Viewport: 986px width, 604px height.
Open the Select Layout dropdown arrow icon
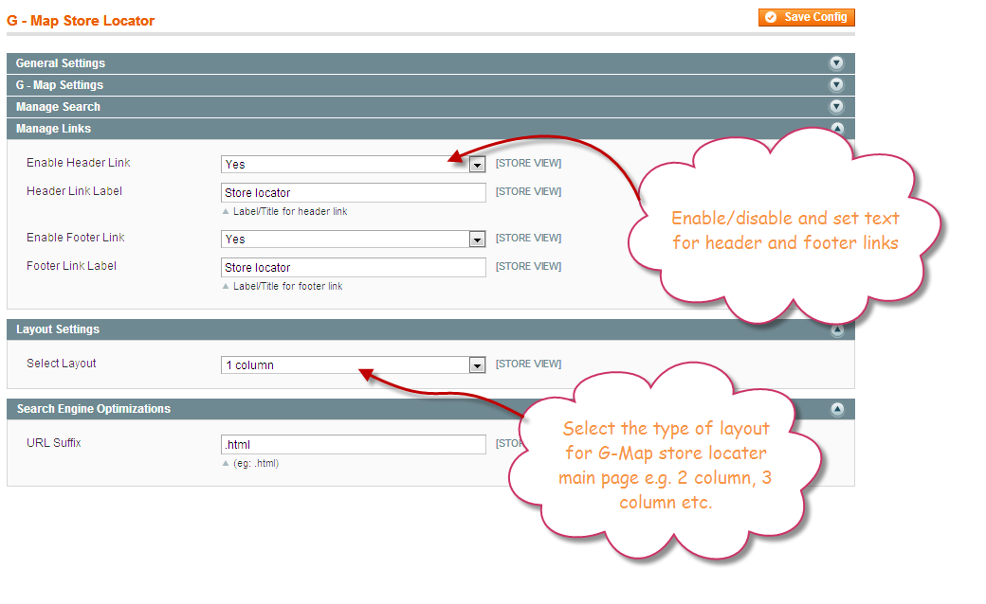click(478, 364)
